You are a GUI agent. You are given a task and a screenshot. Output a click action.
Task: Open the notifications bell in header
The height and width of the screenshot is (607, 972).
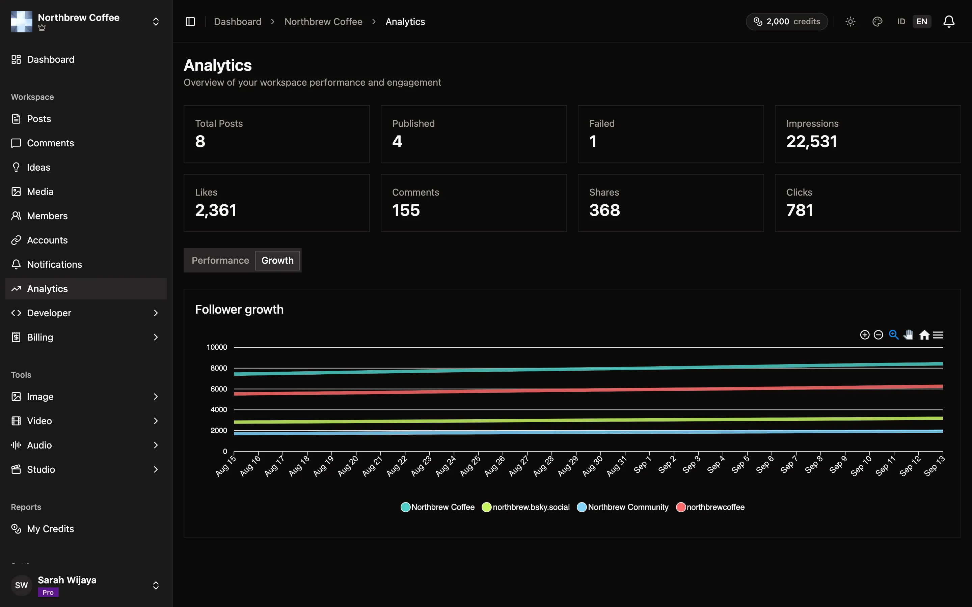tap(949, 22)
